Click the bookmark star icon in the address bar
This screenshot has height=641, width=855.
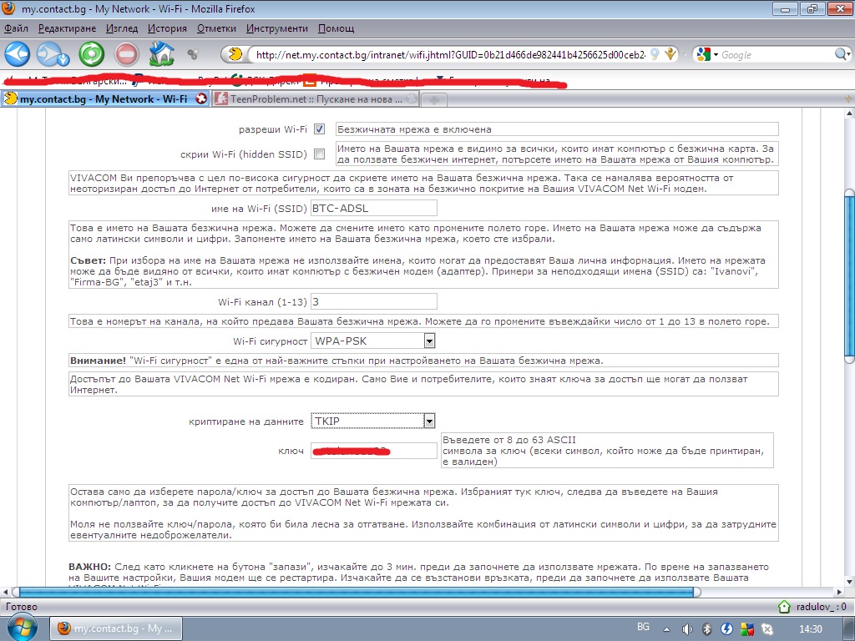pyautogui.click(x=670, y=54)
